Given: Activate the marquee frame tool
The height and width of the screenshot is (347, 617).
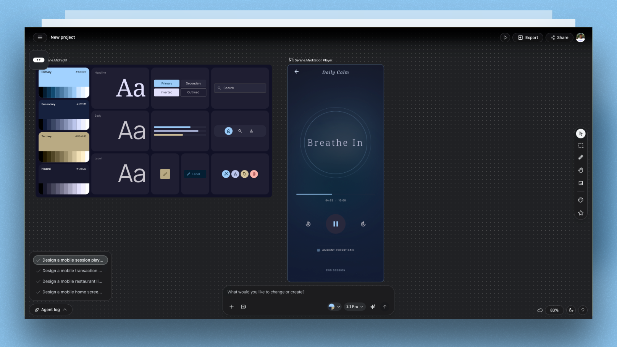Looking at the screenshot, I should (580, 145).
